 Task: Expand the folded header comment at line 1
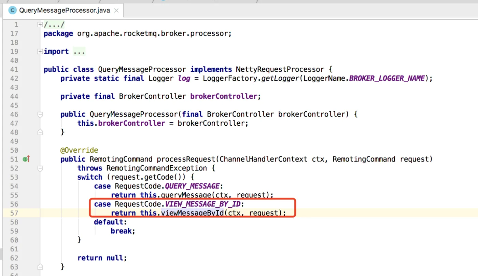point(40,25)
